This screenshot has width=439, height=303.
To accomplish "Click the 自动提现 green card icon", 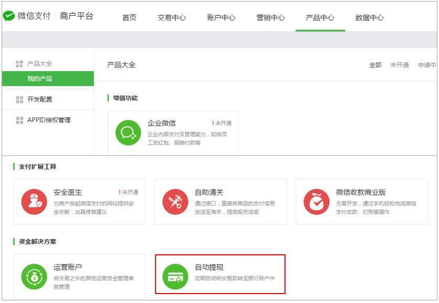I will pyautogui.click(x=175, y=276).
